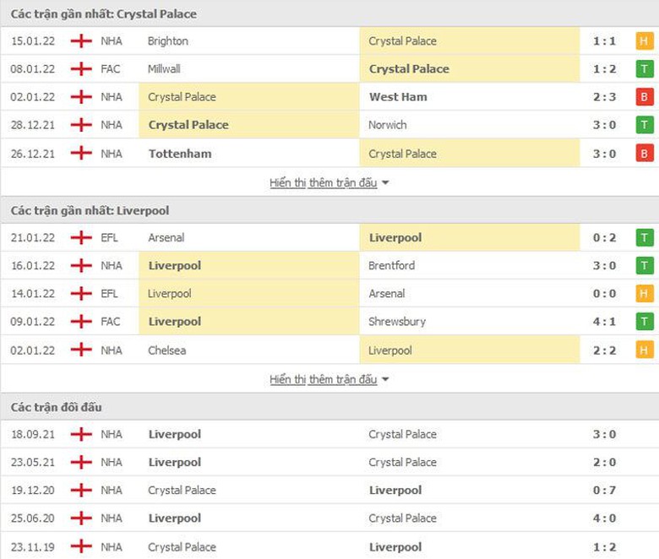Viewport: 659px width, 559px height.
Task: Click the 4 : 1 Liverpool Shrewsbury score
Action: [604, 322]
